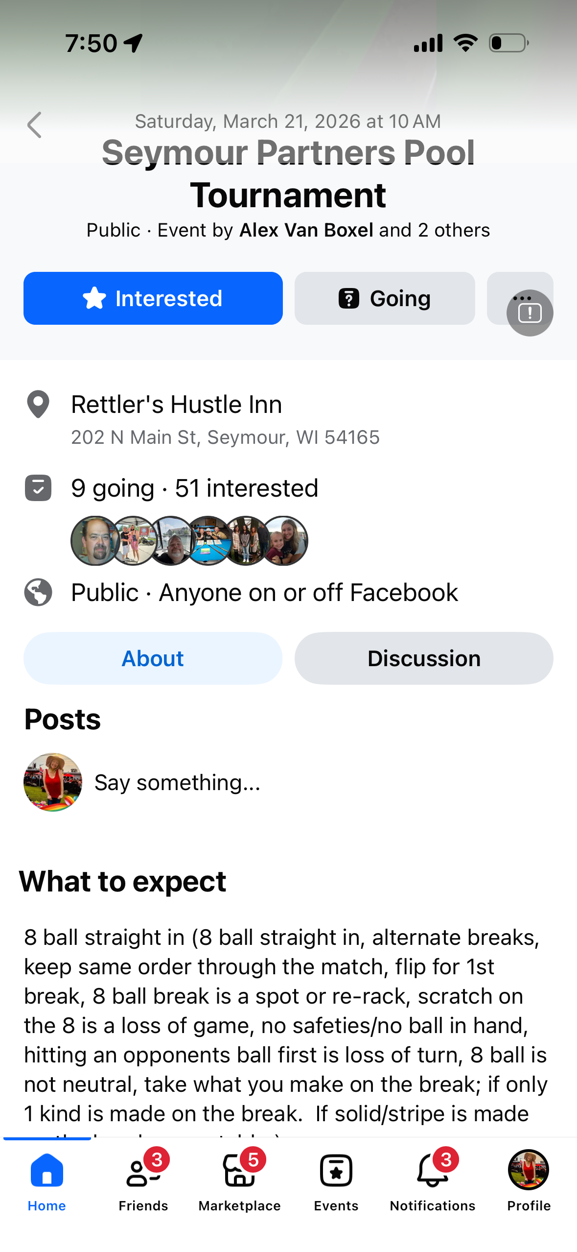Screen dimensions: 577x1252
Task: Open the more options ellipsis button
Action: [x=521, y=297]
